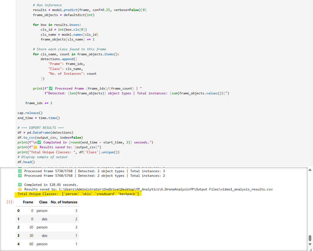Click the highlighted 'Total Unique Classes' output line
The height and width of the screenshot is (251, 313).
(x=78, y=194)
